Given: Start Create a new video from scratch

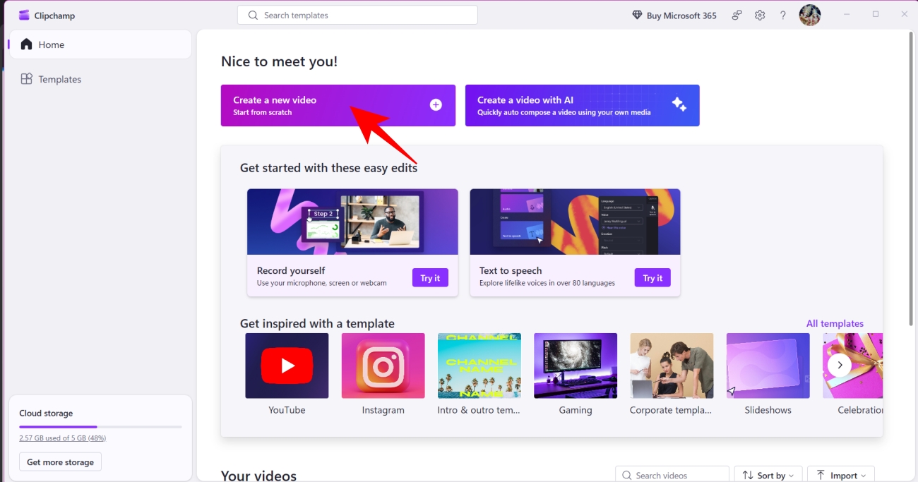Looking at the screenshot, I should [x=338, y=105].
